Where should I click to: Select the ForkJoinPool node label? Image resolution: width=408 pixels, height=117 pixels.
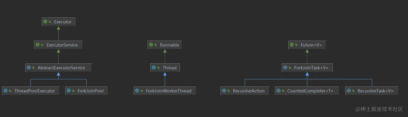(x=91, y=91)
